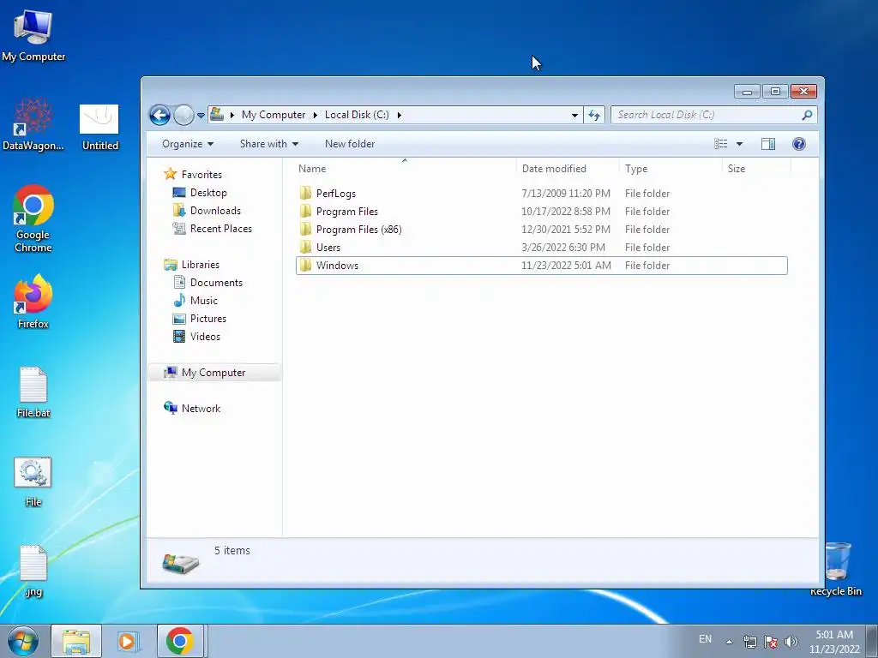Open the Windows Start menu
878x658 pixels.
[22, 641]
